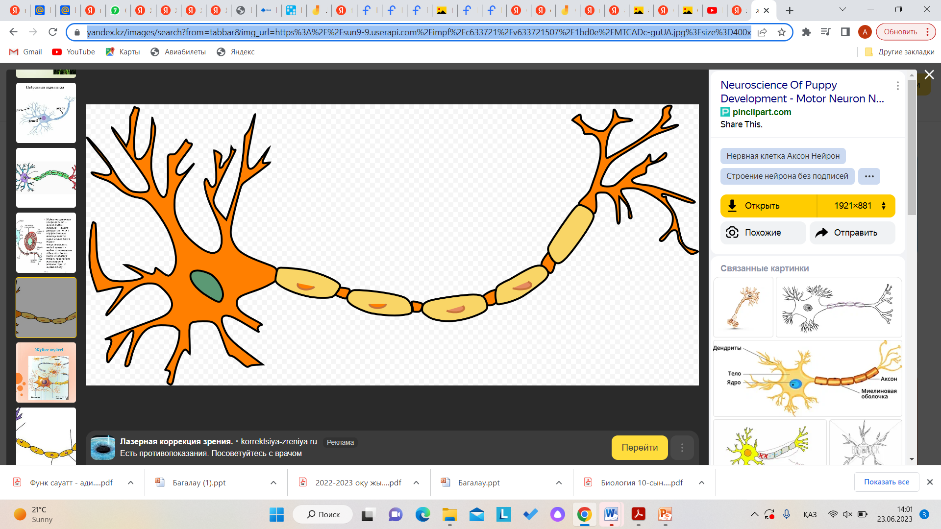Open the tab search dropdown arrow
The image size is (941, 529).
tap(842, 9)
